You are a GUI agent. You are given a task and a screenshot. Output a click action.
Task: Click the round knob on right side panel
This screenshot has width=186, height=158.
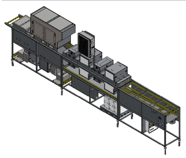pyautogui.click(x=160, y=118)
